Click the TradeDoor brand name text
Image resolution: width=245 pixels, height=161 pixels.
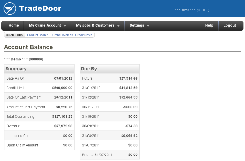[x=40, y=8]
